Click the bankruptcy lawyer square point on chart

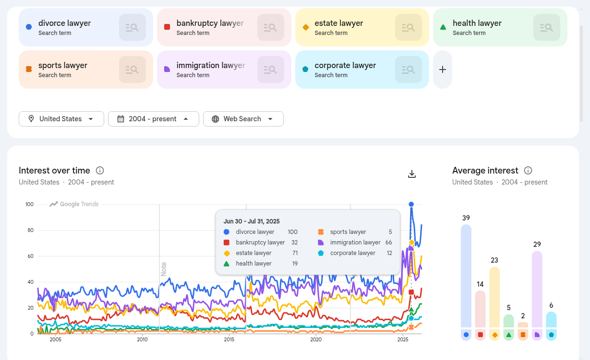(411, 292)
